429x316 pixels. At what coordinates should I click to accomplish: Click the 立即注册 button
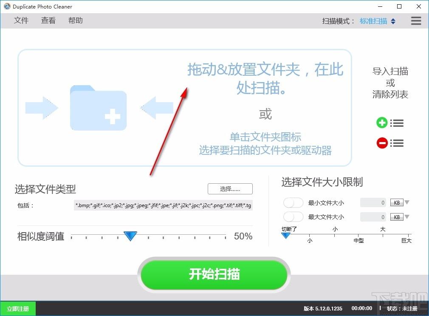18,309
